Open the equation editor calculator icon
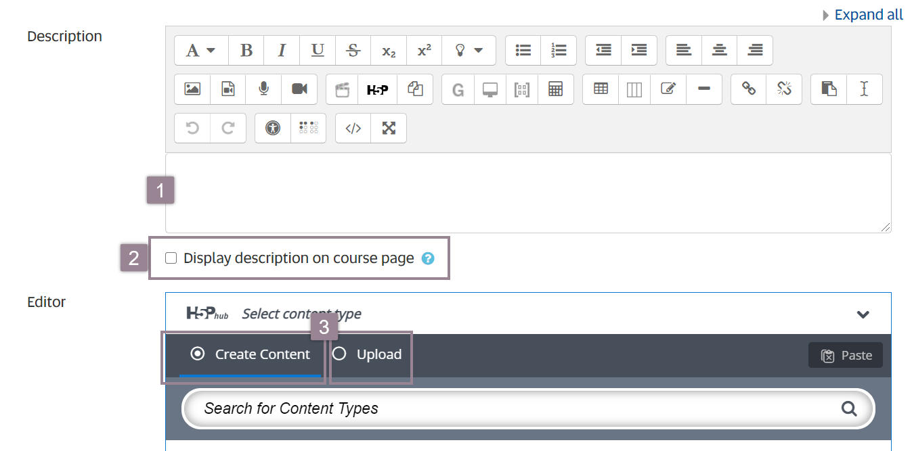This screenshot has width=912, height=451. tap(556, 89)
